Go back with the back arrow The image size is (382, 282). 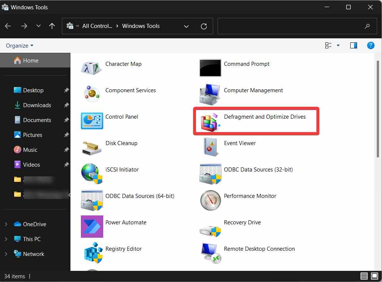click(8, 26)
